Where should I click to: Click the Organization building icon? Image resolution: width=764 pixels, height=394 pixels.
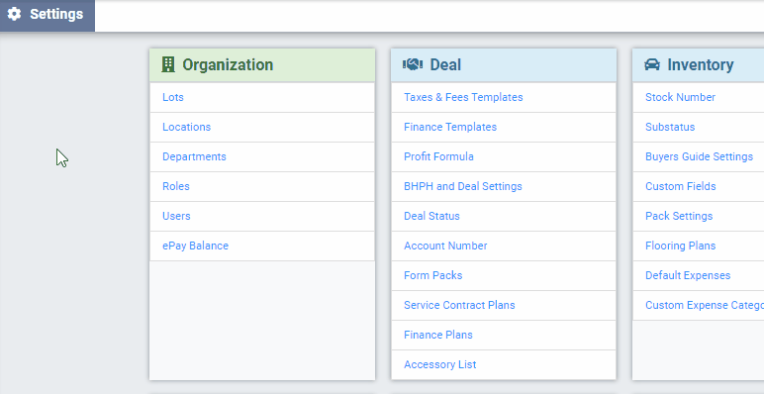(168, 64)
